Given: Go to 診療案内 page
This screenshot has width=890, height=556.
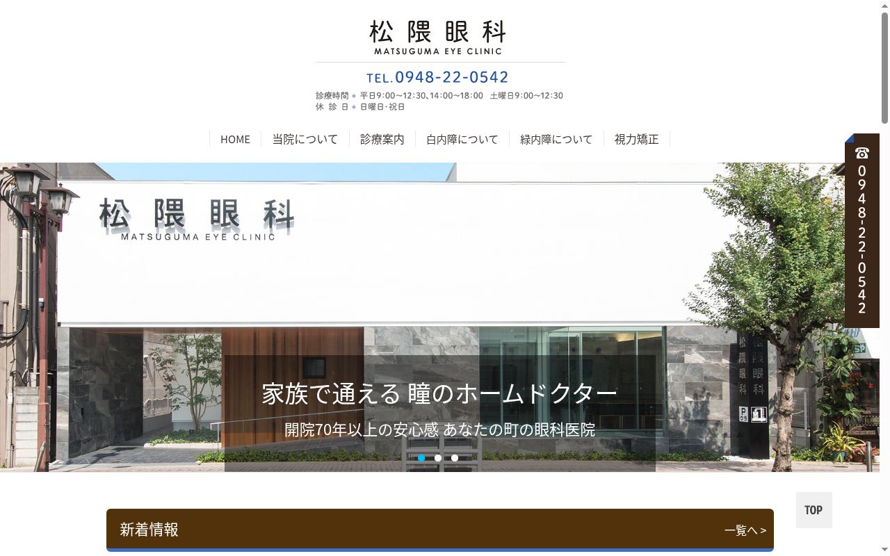Looking at the screenshot, I should [382, 139].
